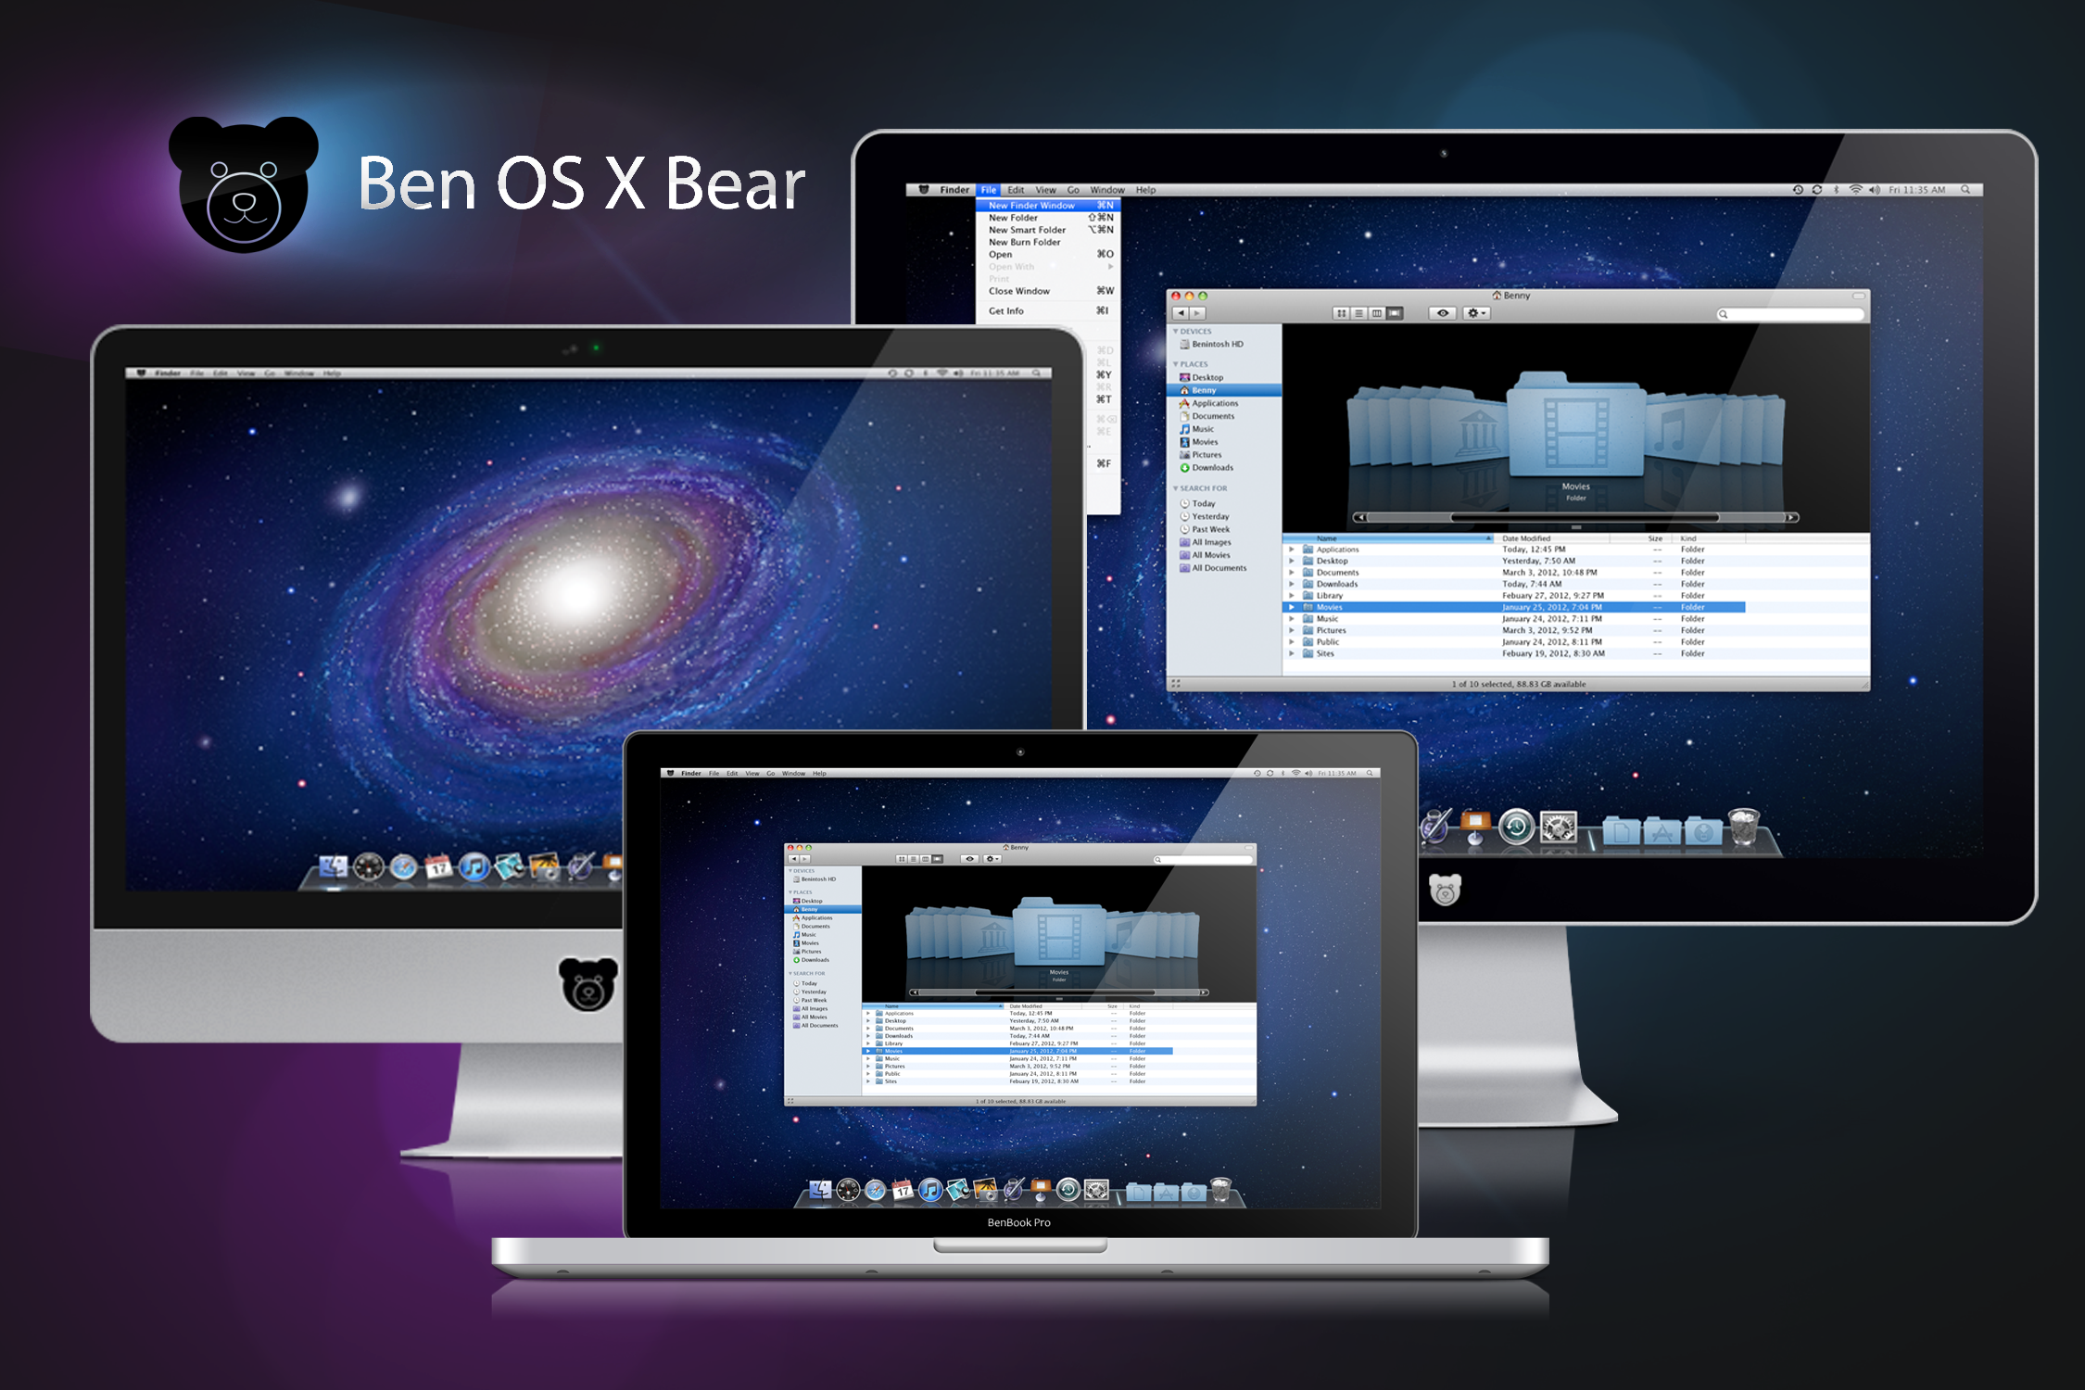Switch to list view in large monitor Finder
The height and width of the screenshot is (1390, 2085).
(1359, 313)
